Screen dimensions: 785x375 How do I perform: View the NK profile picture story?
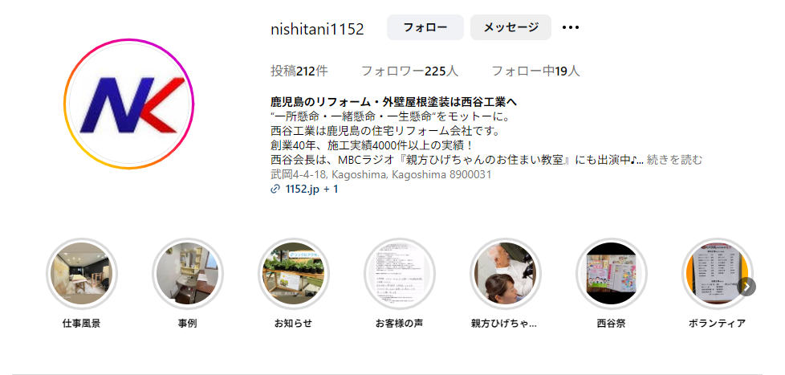click(x=128, y=104)
